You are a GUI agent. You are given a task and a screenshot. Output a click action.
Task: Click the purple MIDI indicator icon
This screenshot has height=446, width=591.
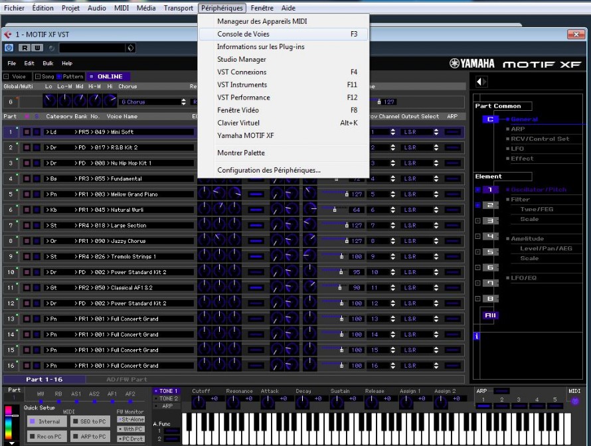pyautogui.click(x=574, y=401)
